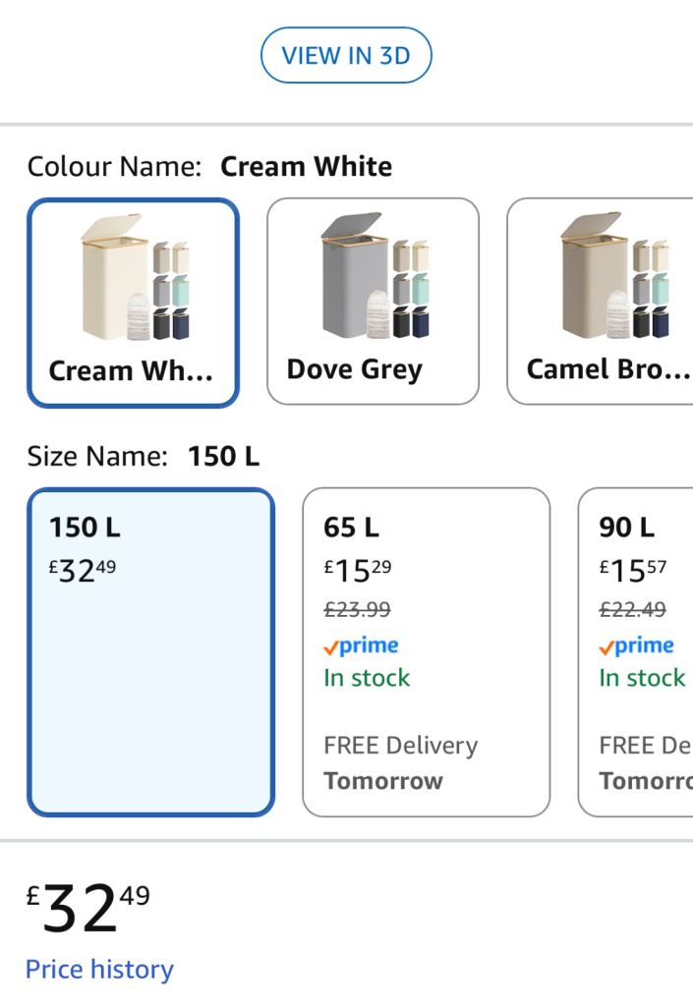Image resolution: width=693 pixels, height=1006 pixels.
Task: Click the Cream White laundry basket image
Action: pos(133,278)
